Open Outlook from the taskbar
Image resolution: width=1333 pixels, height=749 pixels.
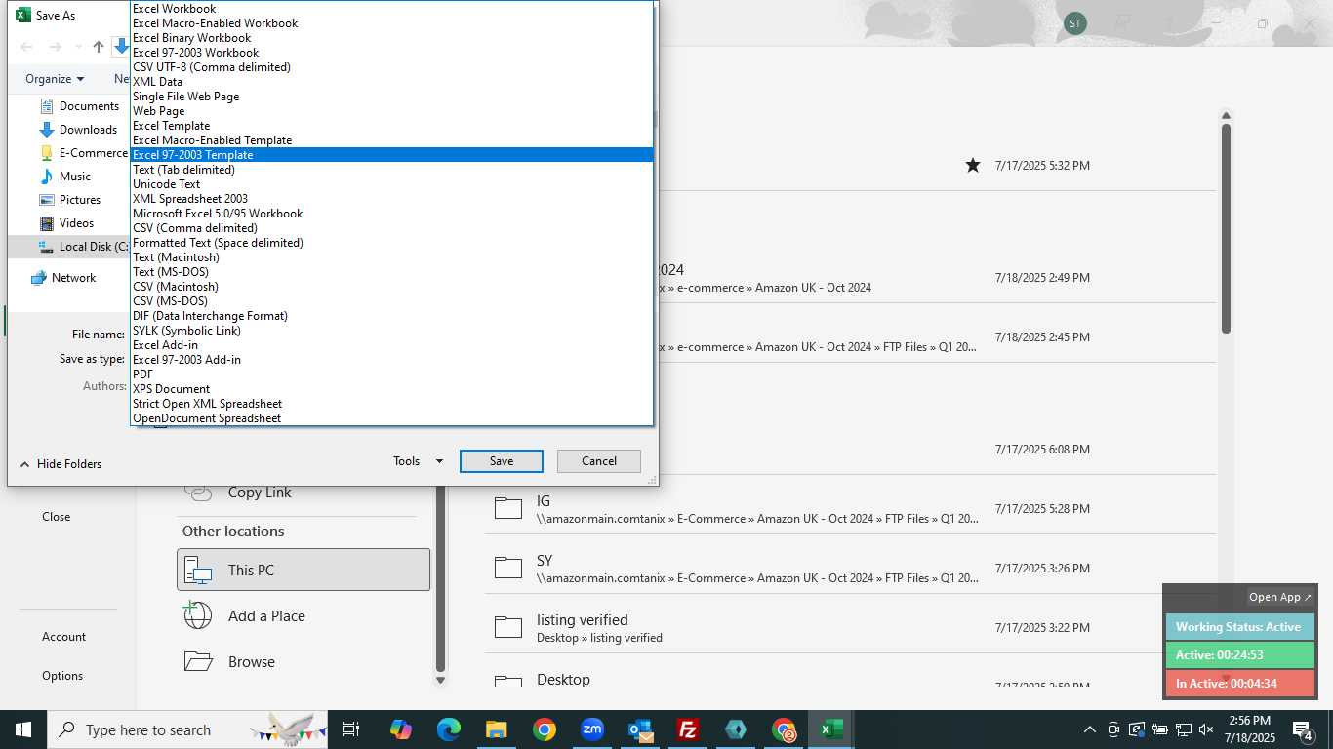click(x=640, y=729)
